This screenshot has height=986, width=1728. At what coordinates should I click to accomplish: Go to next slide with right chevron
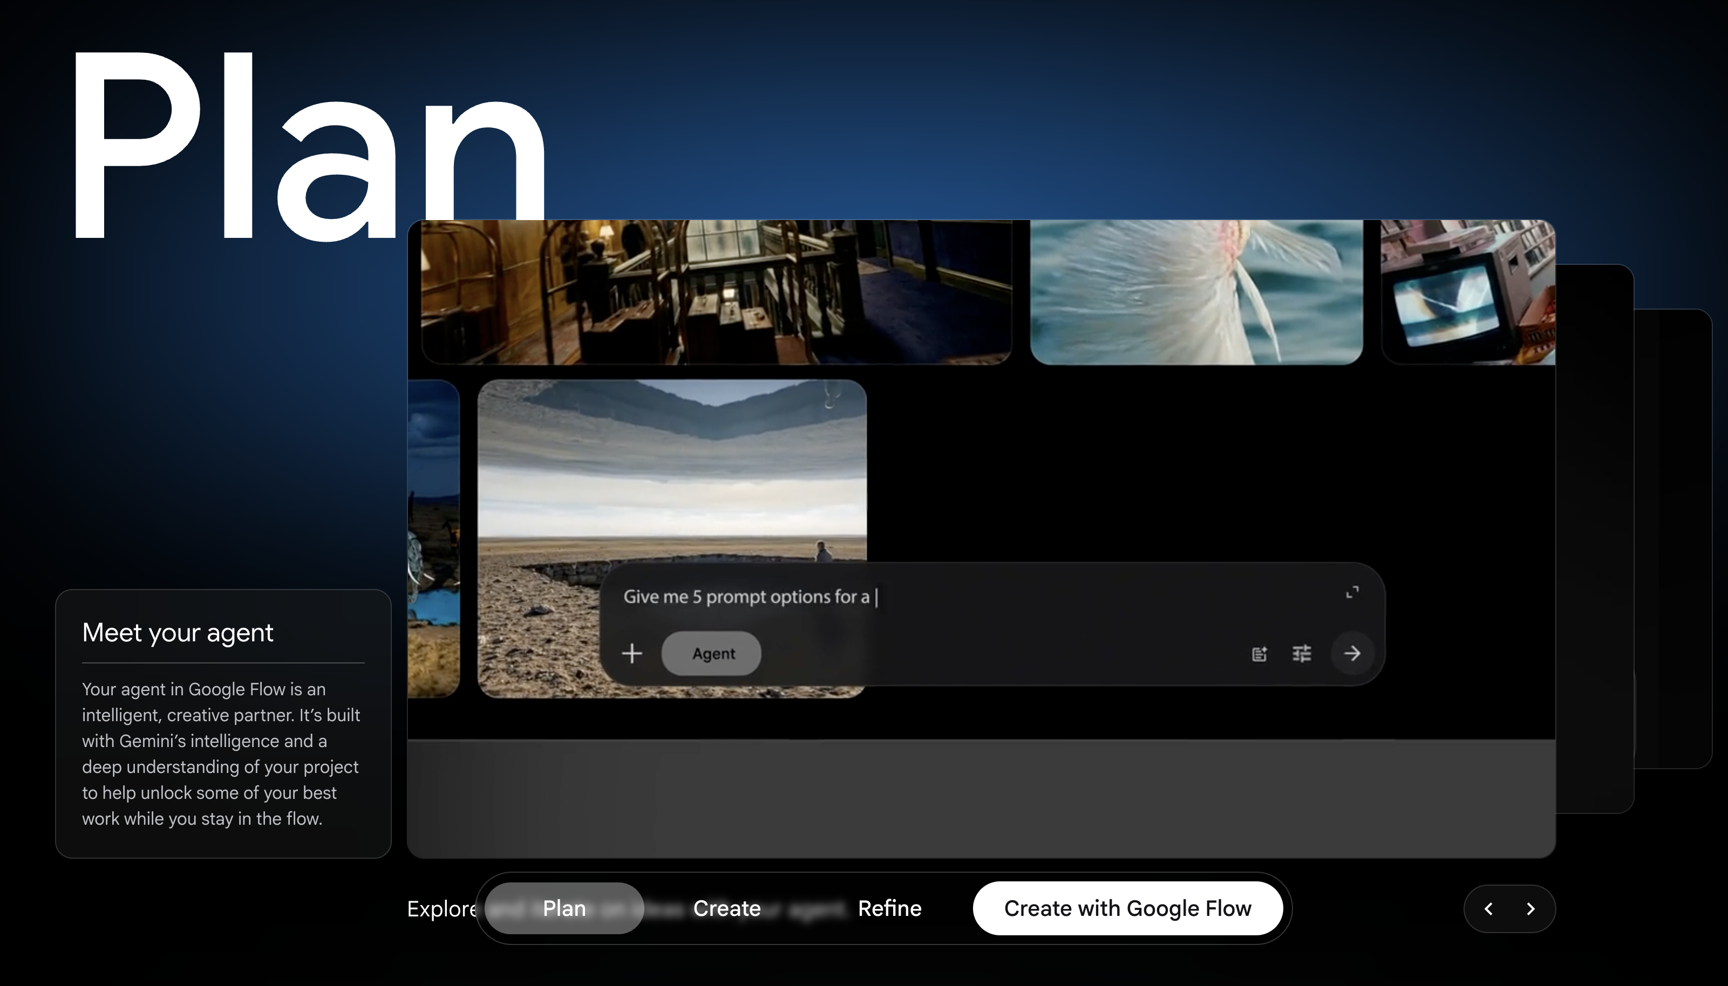(x=1531, y=909)
